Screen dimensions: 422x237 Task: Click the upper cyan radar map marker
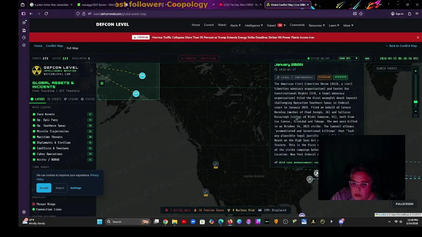[x=142, y=76]
